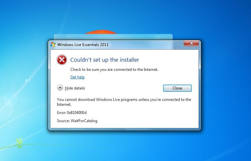Viewport: 251px width, 161px height.
Task: Click the error code 0x8104000d text
Action: [x=77, y=113]
